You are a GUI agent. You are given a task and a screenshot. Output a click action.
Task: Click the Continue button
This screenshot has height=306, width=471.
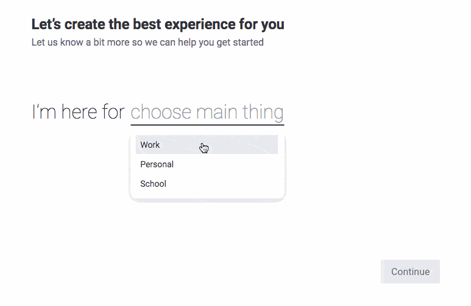410,272
